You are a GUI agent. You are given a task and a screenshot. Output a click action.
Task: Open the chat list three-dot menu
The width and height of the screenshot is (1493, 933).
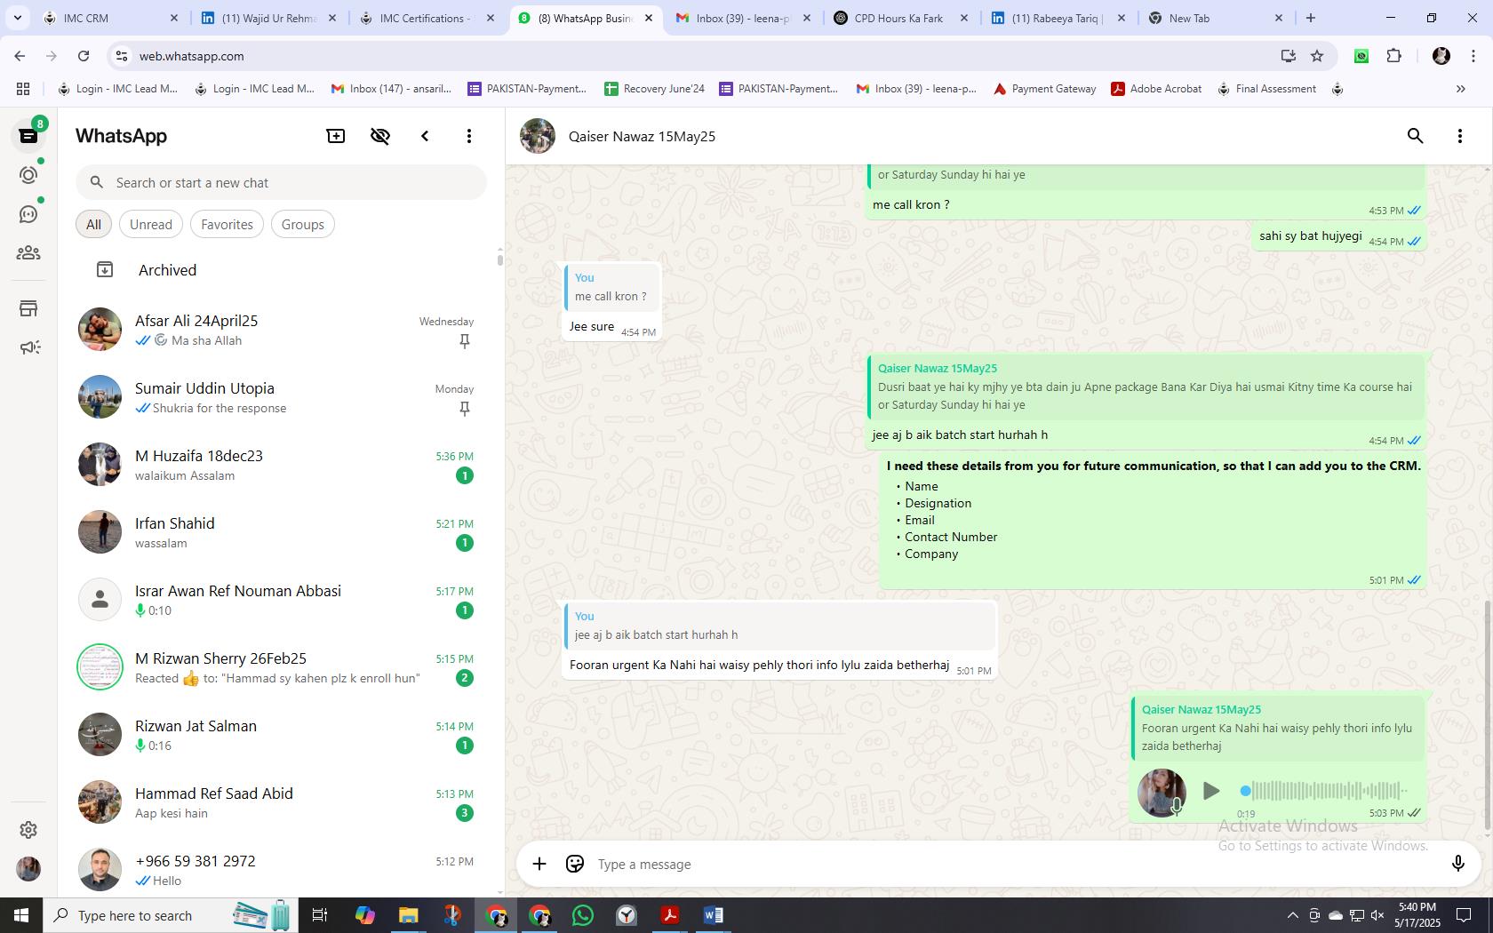469,136
